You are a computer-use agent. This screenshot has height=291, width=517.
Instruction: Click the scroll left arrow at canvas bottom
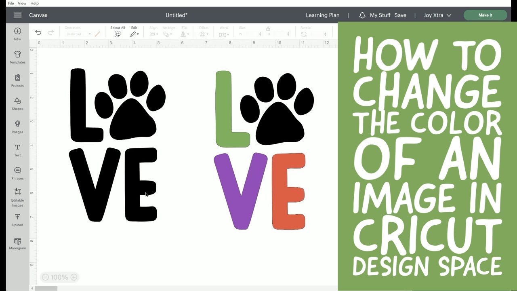coord(32,288)
